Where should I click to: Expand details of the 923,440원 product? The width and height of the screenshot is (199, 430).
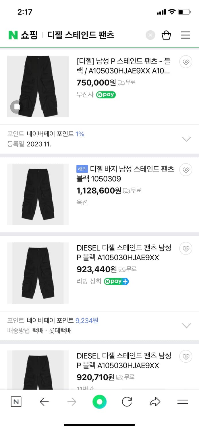coord(186,326)
